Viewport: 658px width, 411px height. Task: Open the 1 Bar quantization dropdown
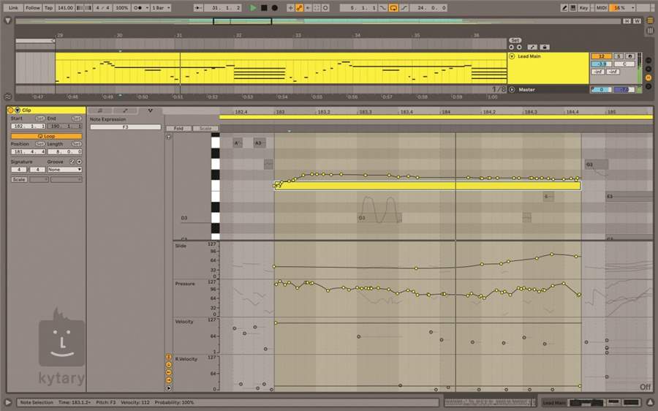[x=161, y=7]
